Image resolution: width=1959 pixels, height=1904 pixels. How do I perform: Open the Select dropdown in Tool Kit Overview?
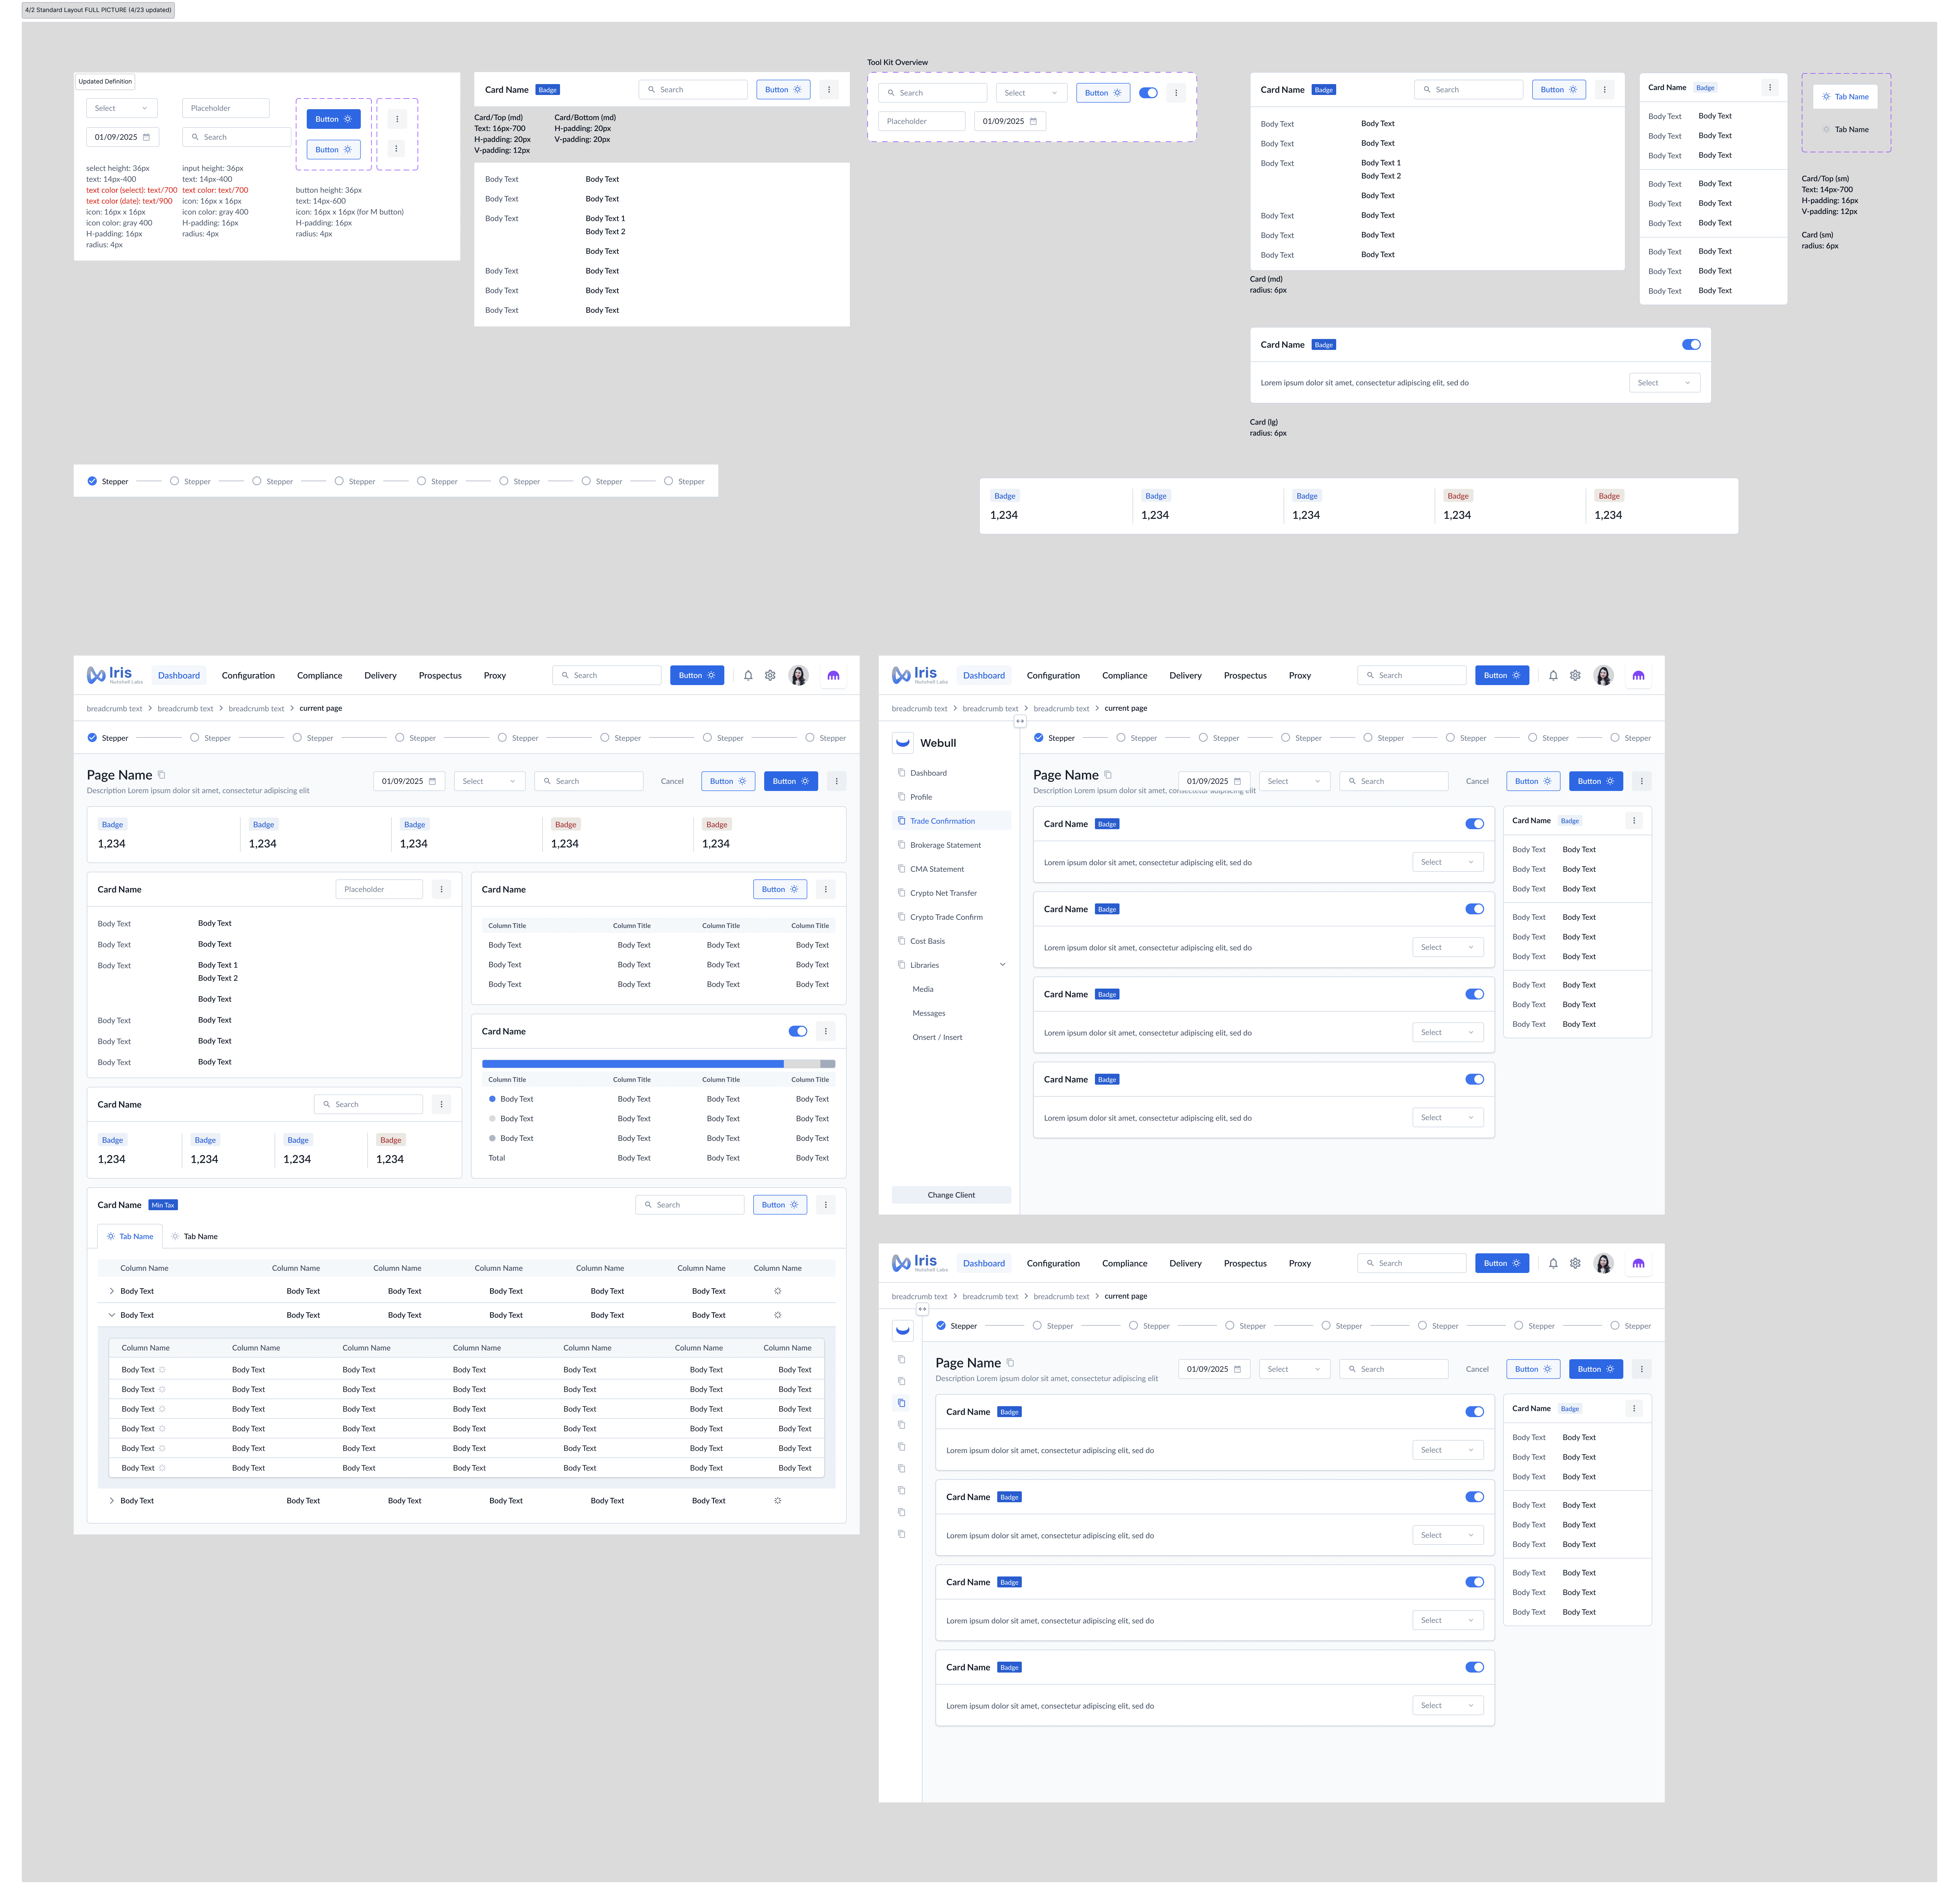coord(1032,93)
